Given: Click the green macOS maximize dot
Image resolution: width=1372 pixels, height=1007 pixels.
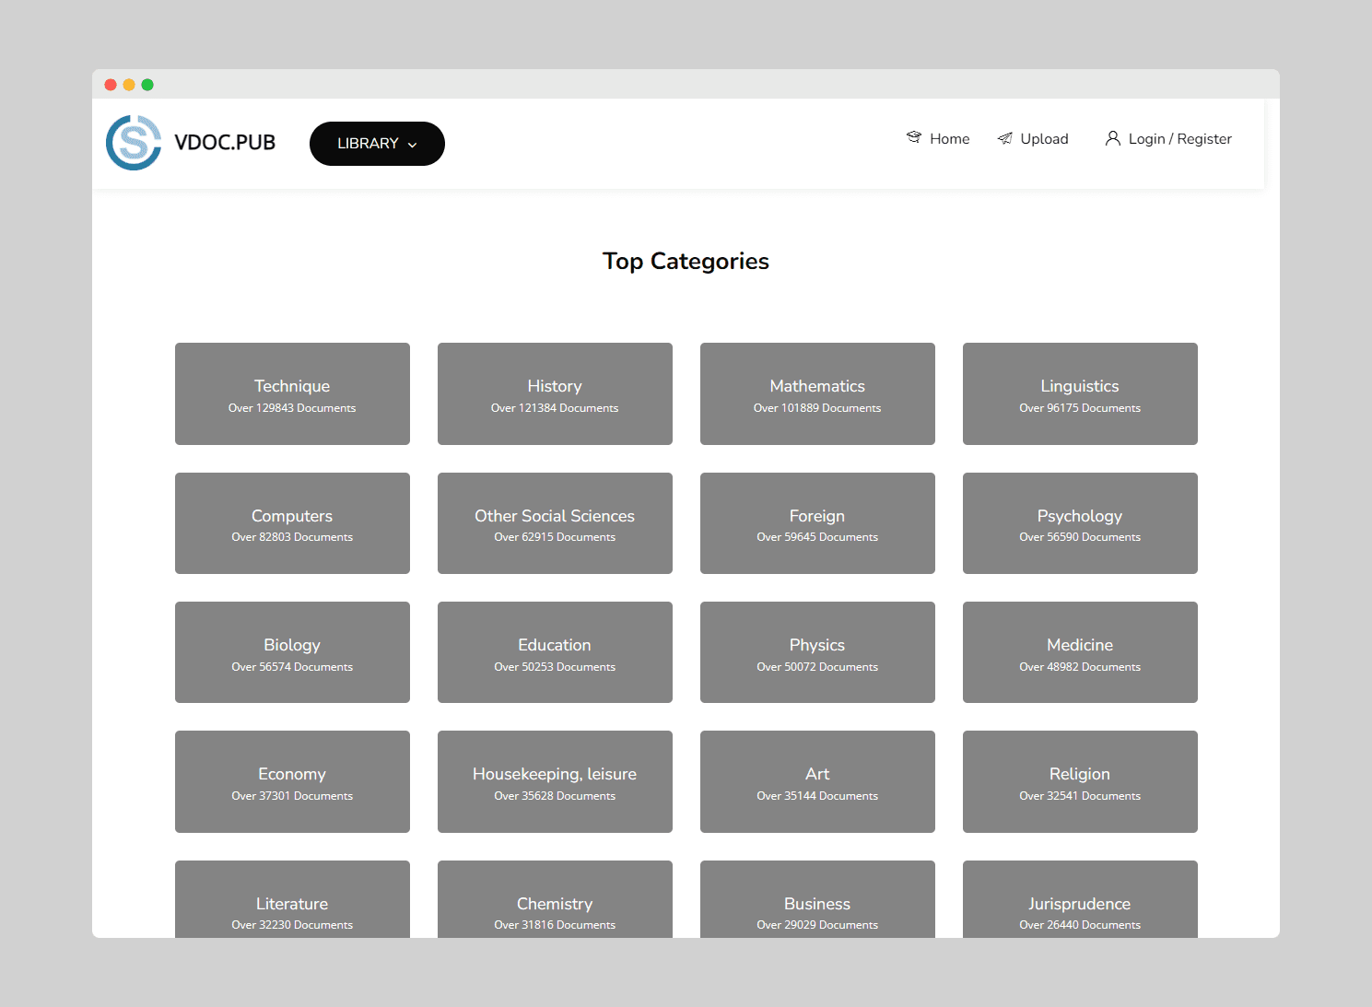Looking at the screenshot, I should coord(147,85).
